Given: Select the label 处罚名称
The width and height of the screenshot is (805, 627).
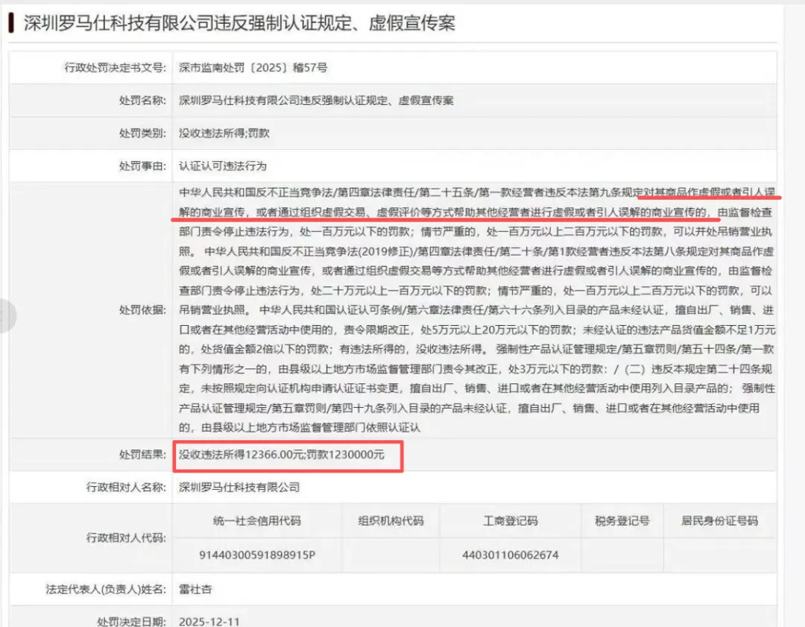Looking at the screenshot, I should click(142, 101).
